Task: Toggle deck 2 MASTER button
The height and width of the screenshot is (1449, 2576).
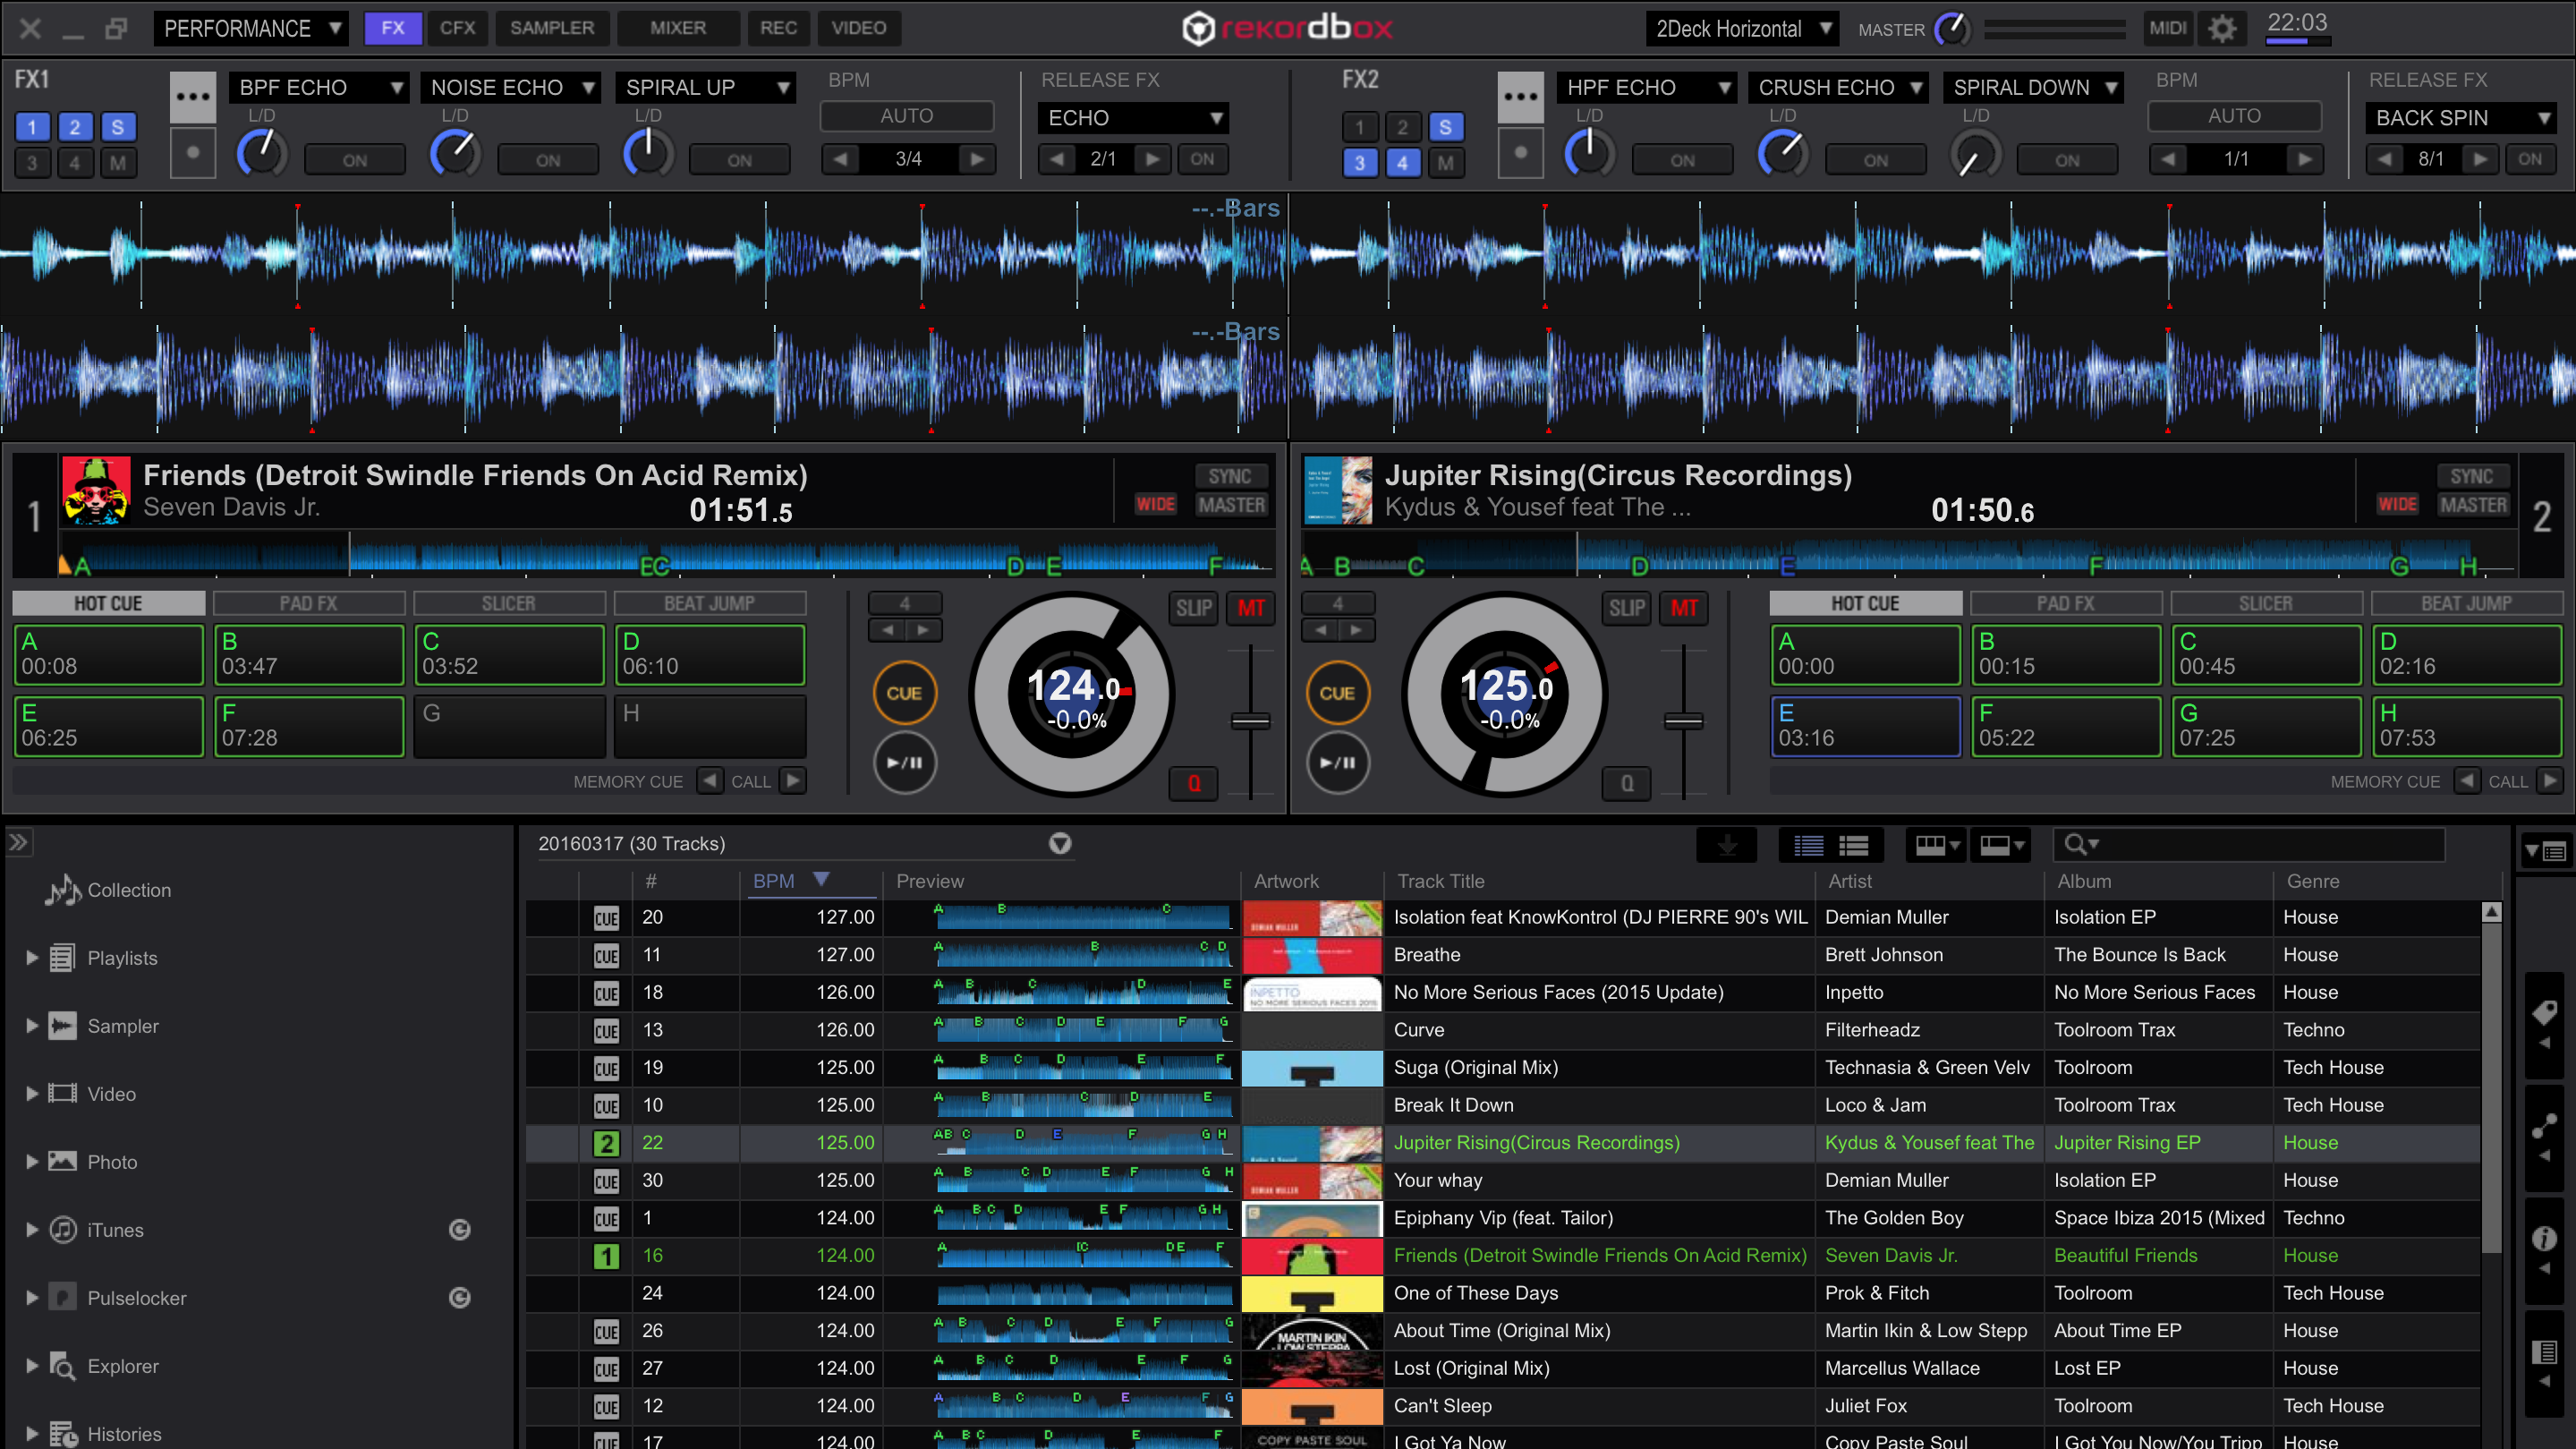Action: [2473, 505]
